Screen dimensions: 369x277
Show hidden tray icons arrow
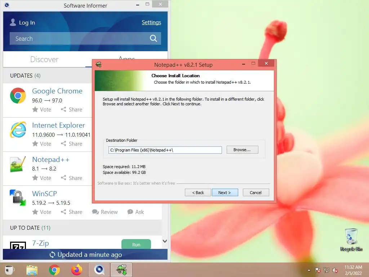pyautogui.click(x=309, y=270)
